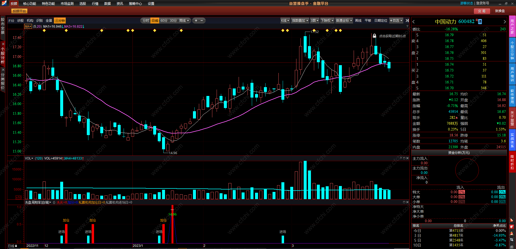This screenshot has width=516, height=249.
Task: Zoom out the chart with the minus button
Action: [x=202, y=21]
